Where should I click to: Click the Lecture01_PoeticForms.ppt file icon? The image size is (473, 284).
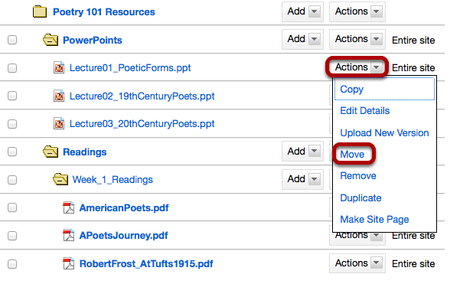click(59, 67)
